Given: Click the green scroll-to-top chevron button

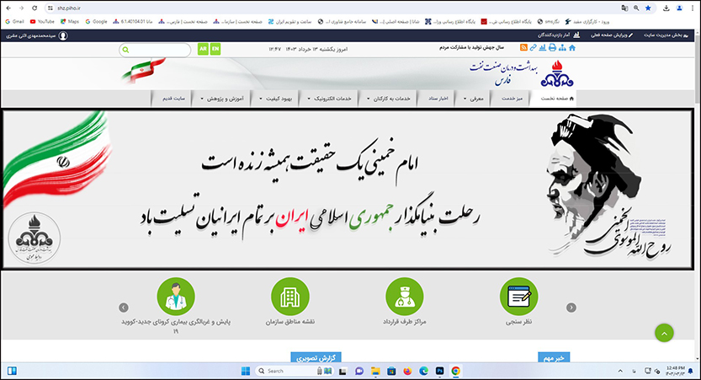Looking at the screenshot, I should [664, 333].
